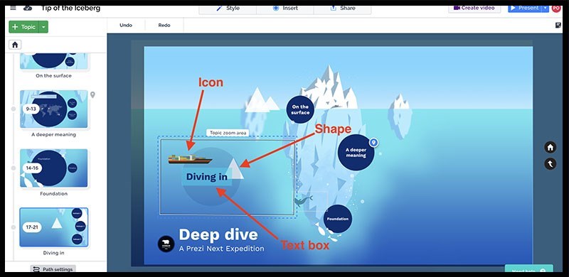Select the Foundation topic thumbnail
Viewport: 569px width, 277px height.
pyautogui.click(x=54, y=168)
